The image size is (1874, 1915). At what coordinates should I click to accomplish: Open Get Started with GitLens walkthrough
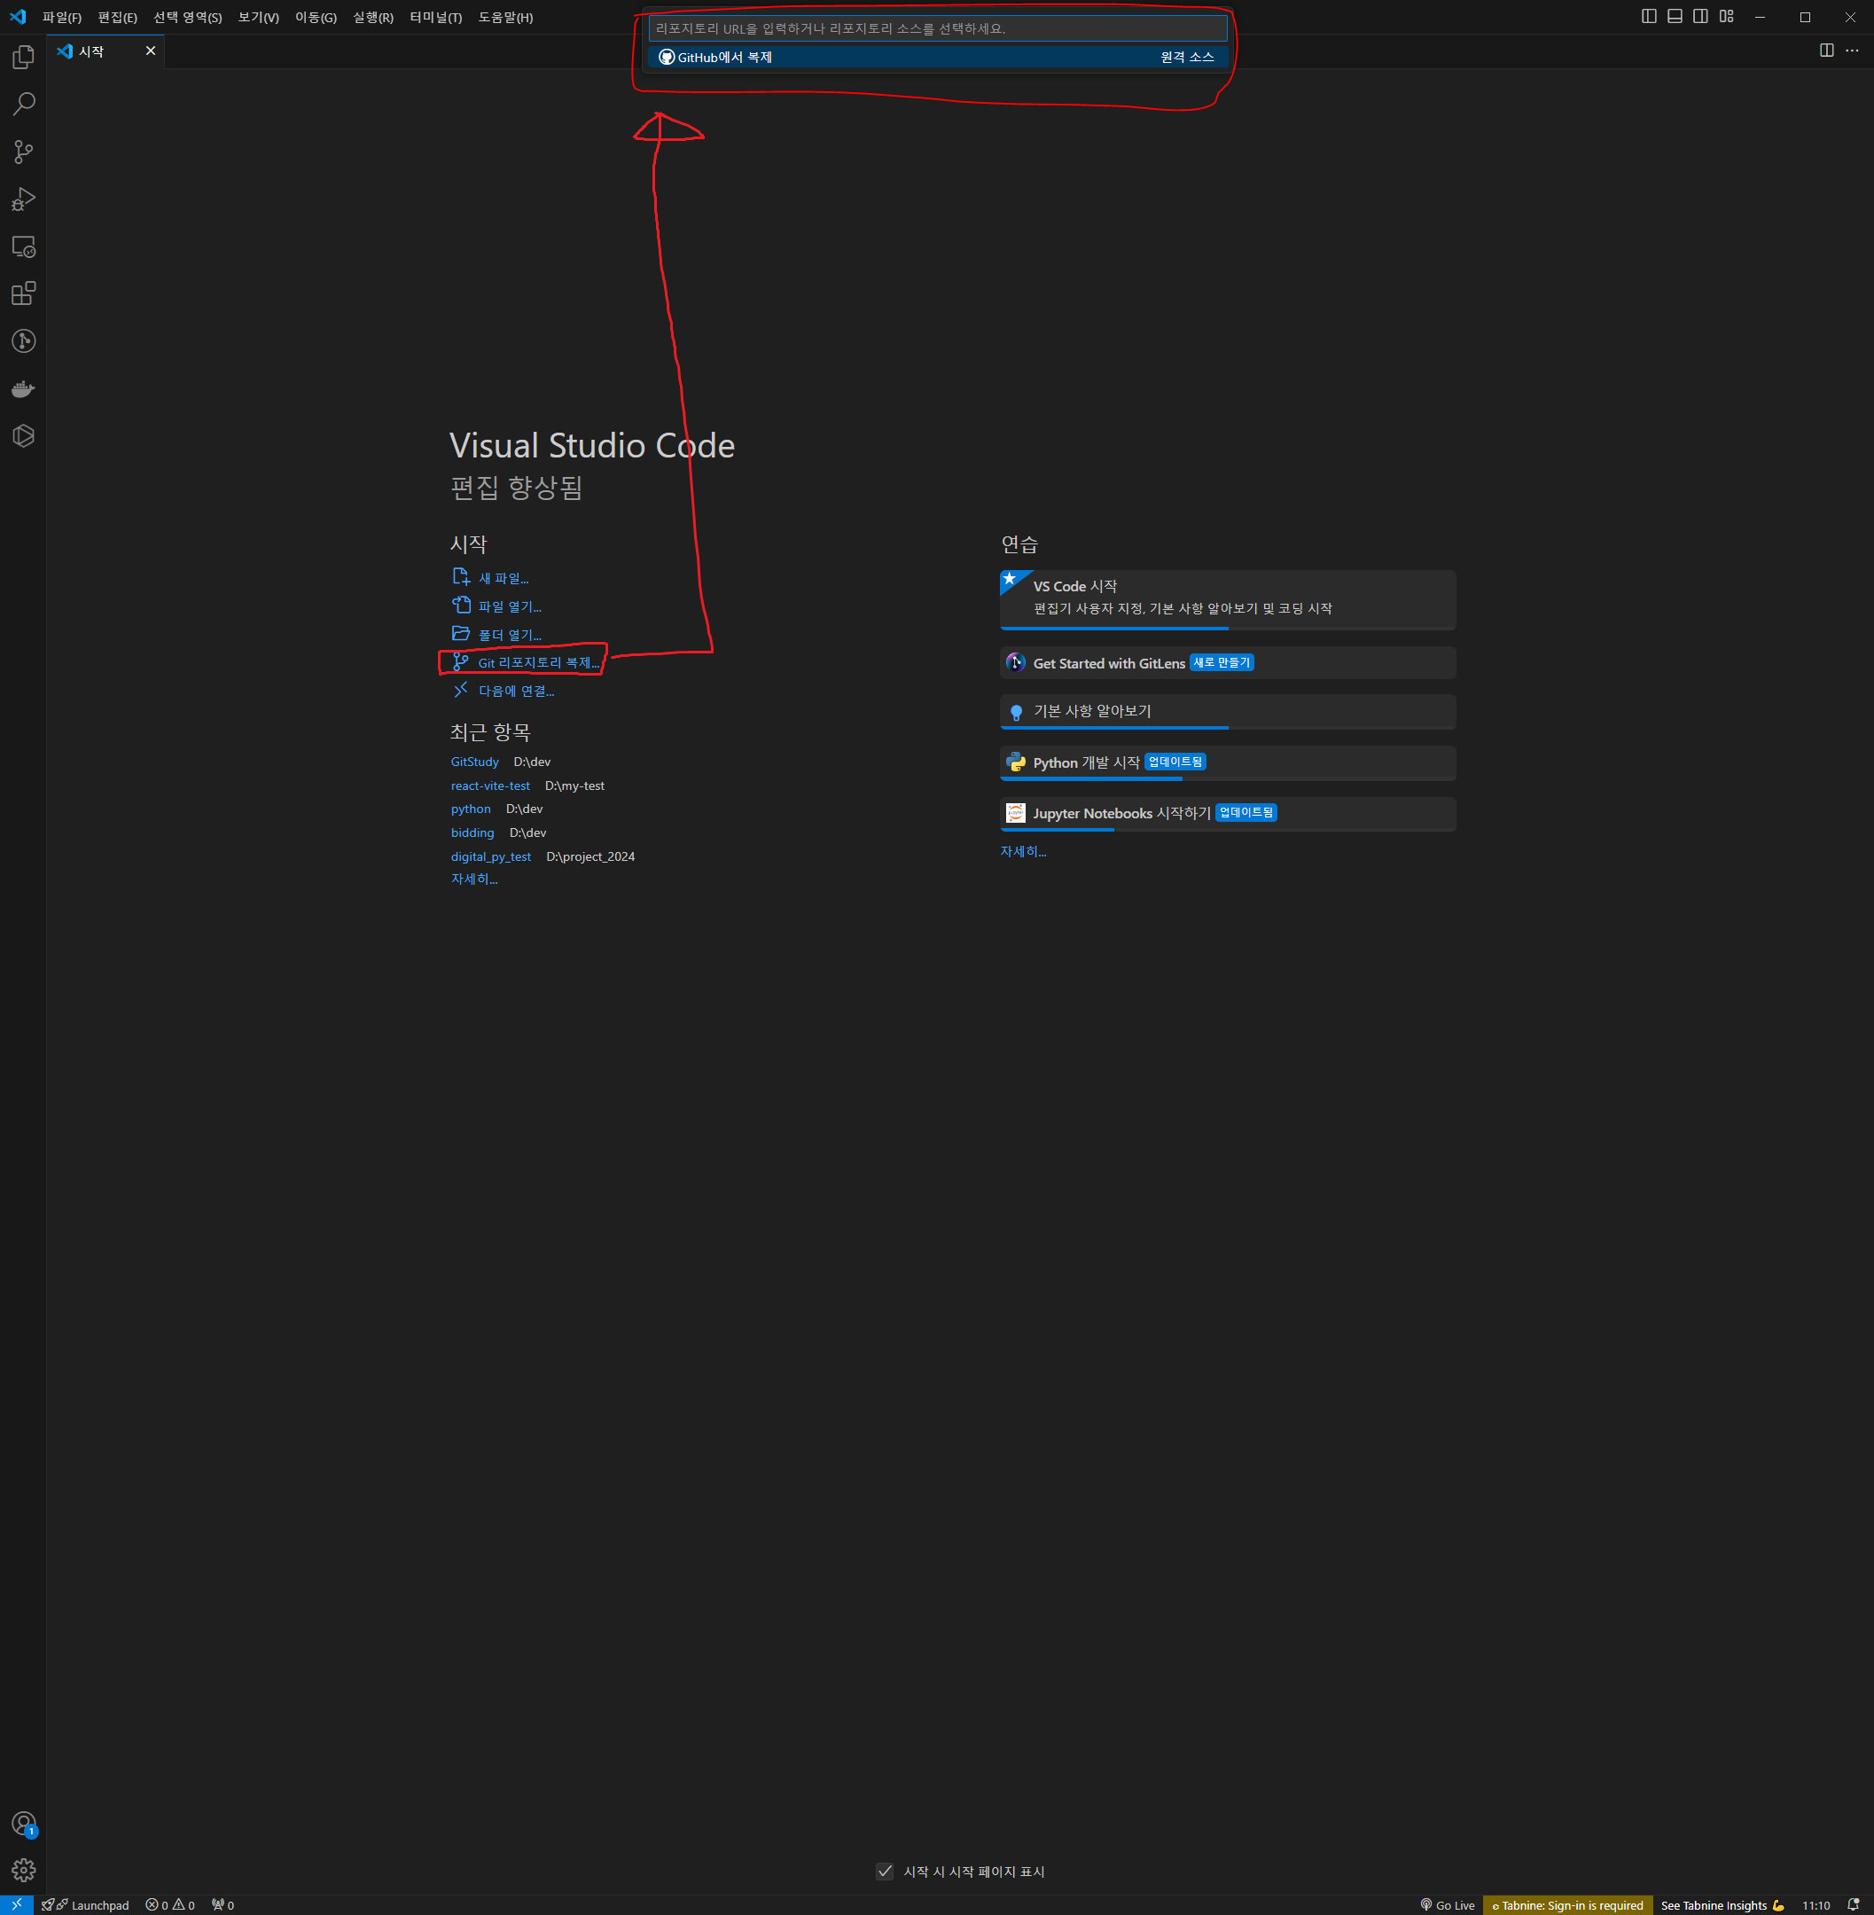point(1228,662)
